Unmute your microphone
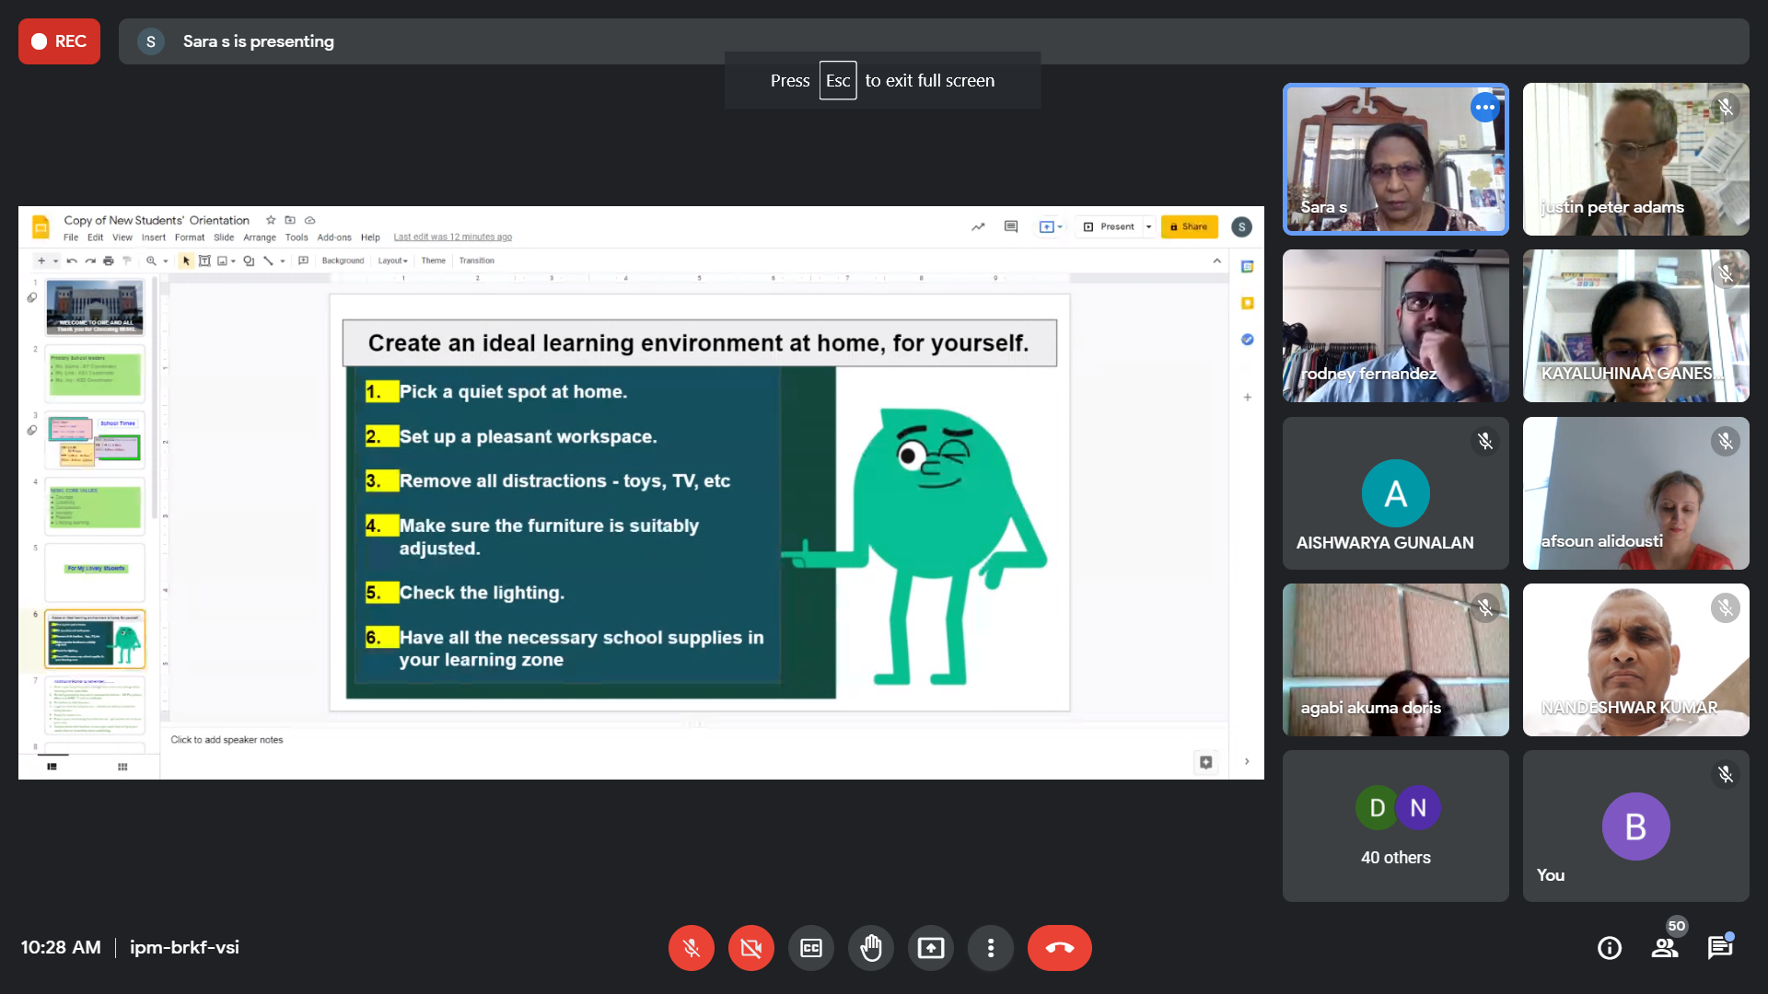 [x=692, y=948]
